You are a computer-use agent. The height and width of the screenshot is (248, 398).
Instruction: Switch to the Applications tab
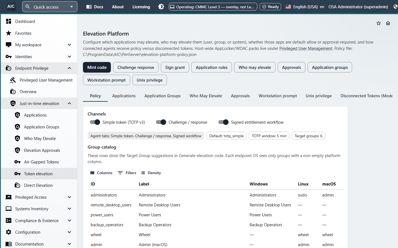click(124, 96)
